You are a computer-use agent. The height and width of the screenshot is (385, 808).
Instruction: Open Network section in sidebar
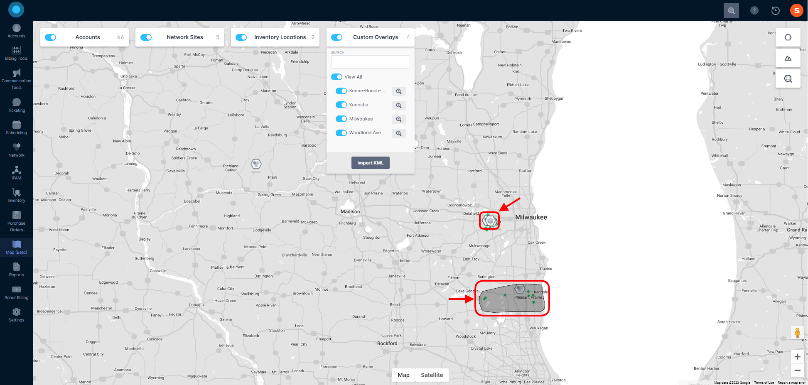tap(16, 150)
